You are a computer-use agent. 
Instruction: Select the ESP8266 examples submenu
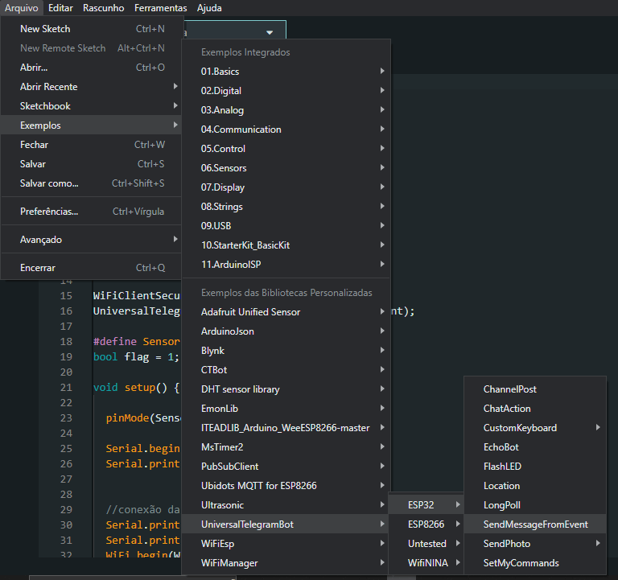(x=426, y=524)
